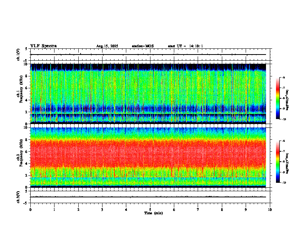The height and width of the screenshot is (235, 304).
Task: Click the ch.2 color bar log(PSD) label
Action: (287, 163)
